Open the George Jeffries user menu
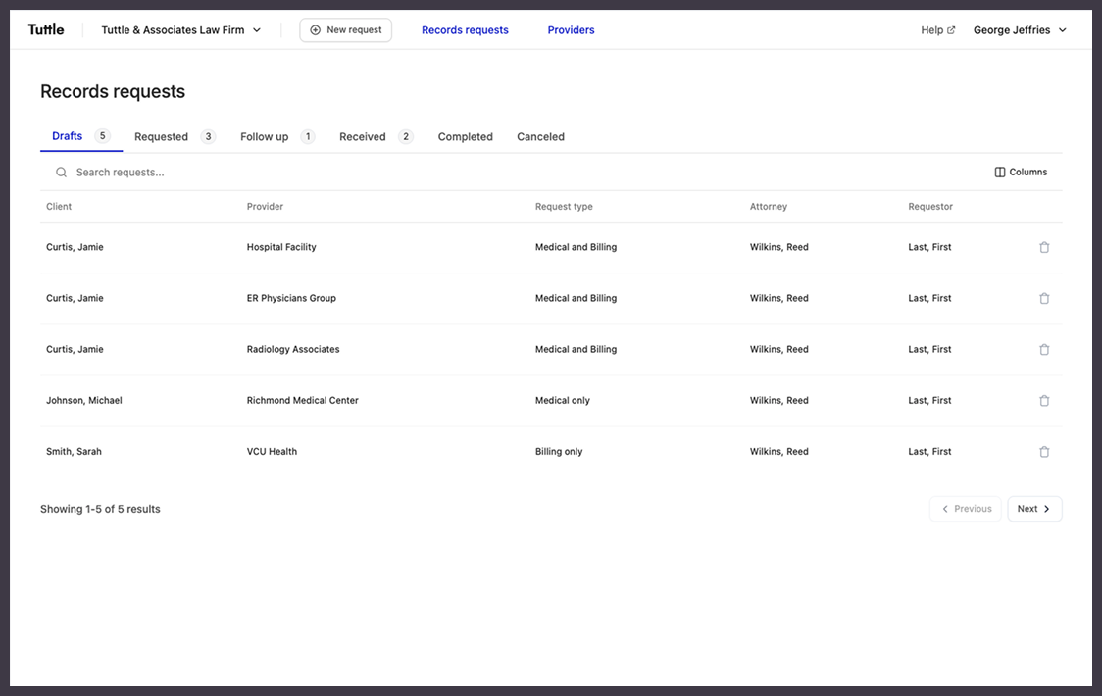 [1020, 30]
